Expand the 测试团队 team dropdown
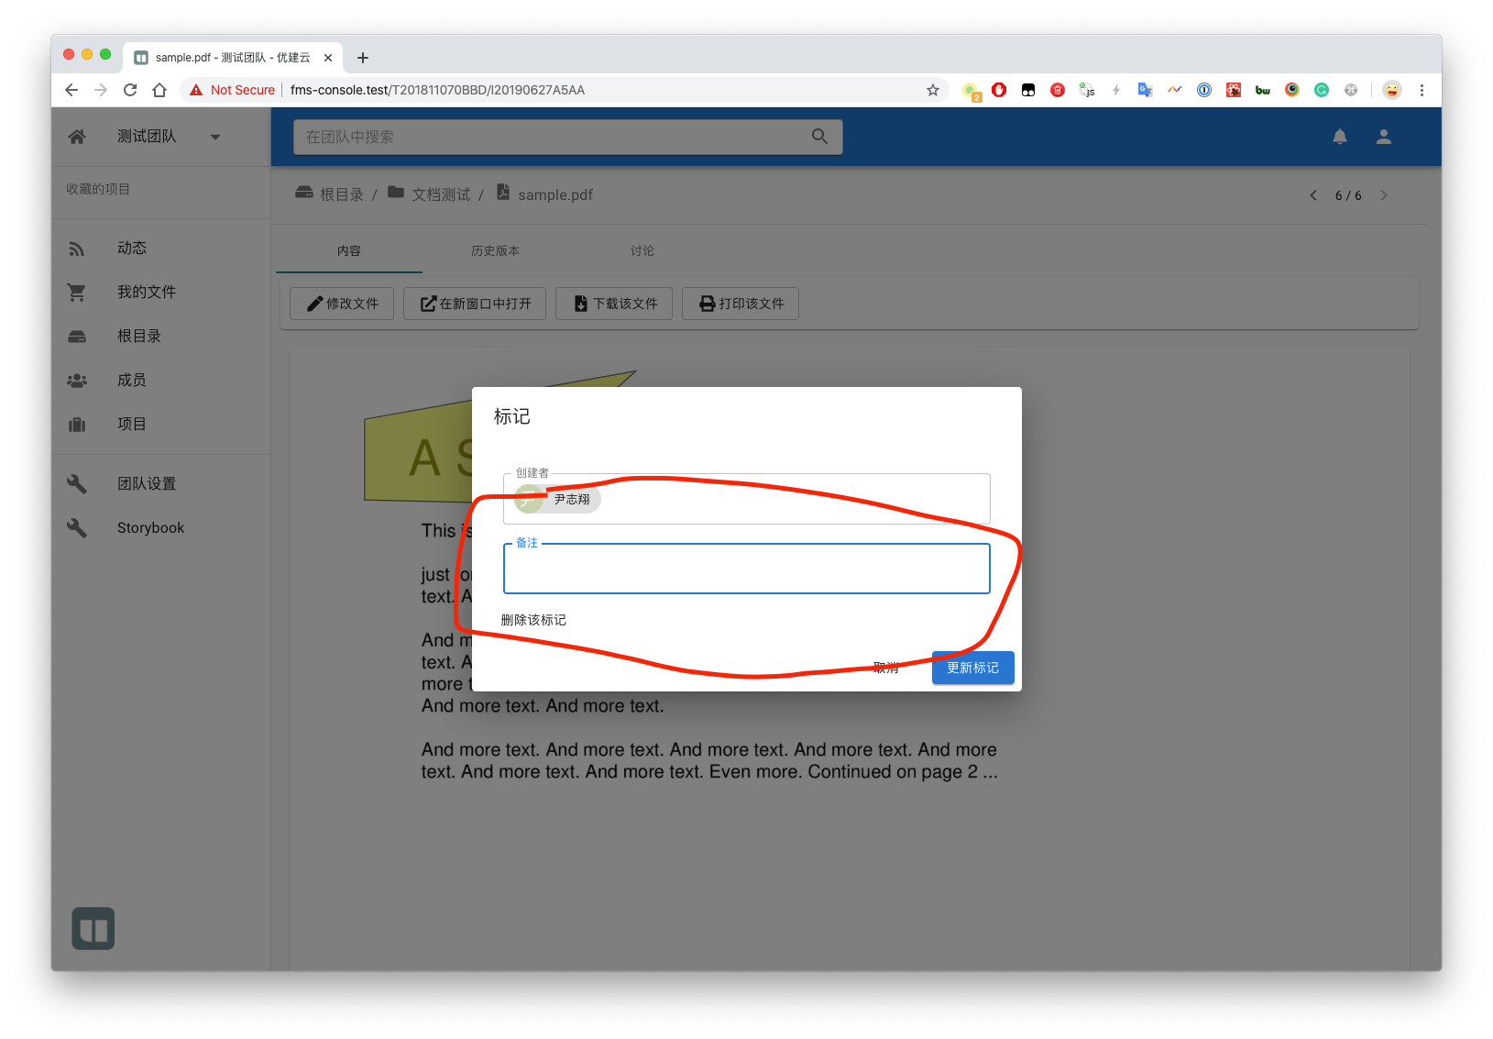 215,138
